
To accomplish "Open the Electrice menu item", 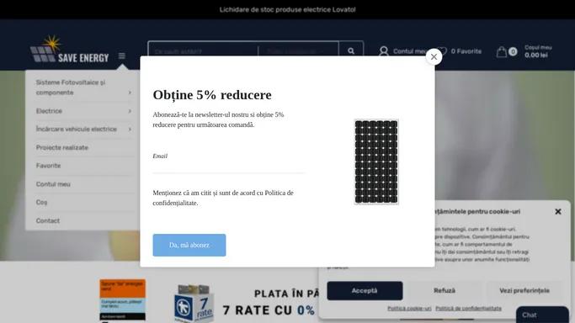I will click(x=49, y=111).
